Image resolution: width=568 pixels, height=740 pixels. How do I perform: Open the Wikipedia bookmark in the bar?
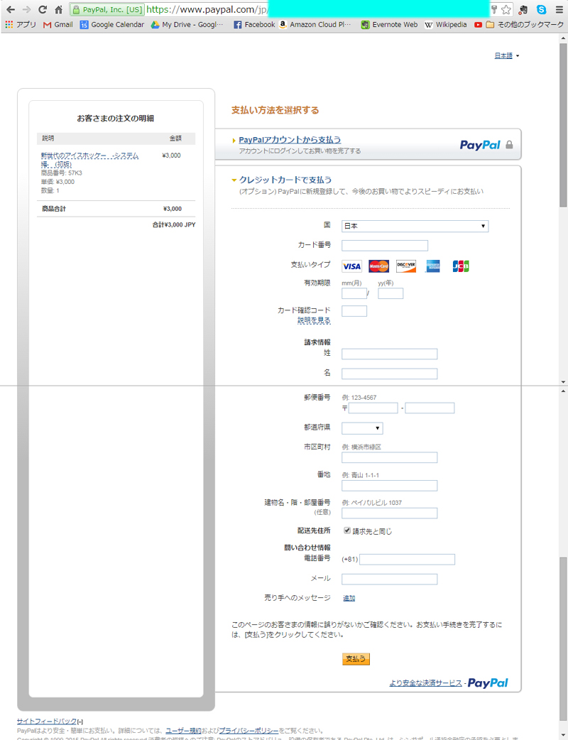click(x=445, y=24)
